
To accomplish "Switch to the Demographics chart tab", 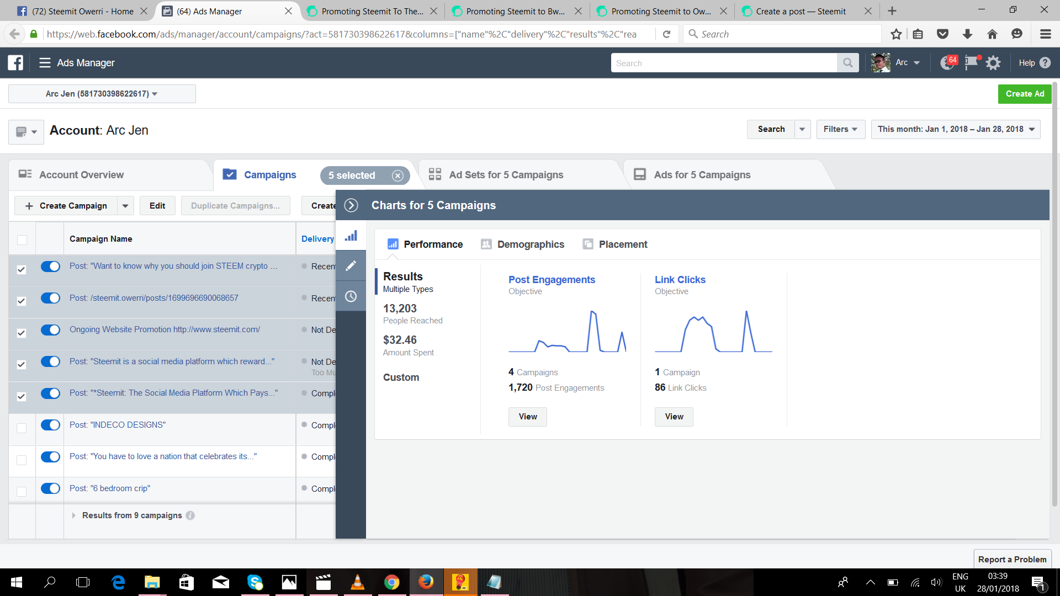I will pos(522,244).
